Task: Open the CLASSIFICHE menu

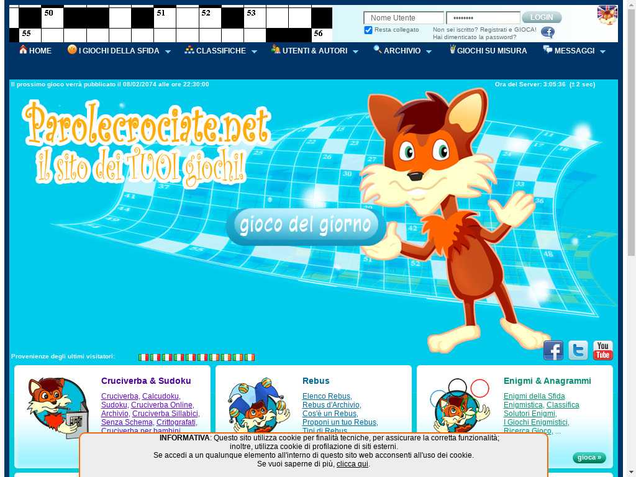Action: coord(221,51)
